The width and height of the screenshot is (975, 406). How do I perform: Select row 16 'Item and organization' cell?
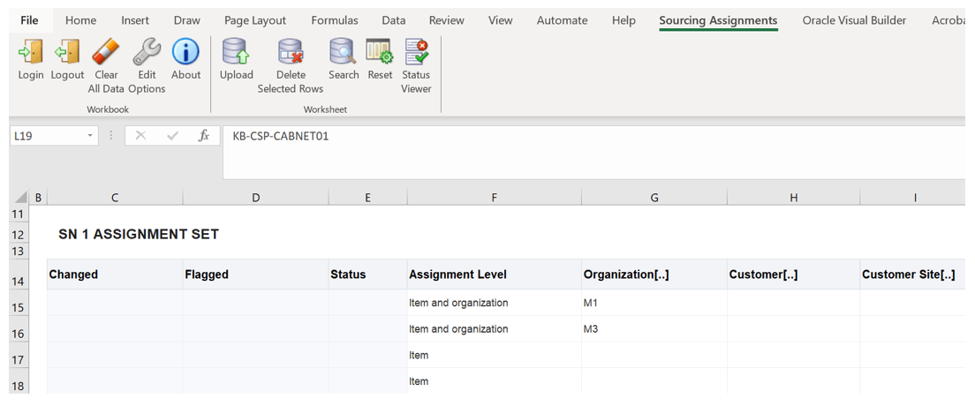(495, 329)
